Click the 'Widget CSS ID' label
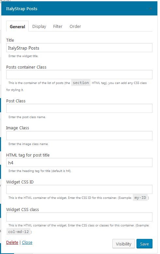 point(20,182)
